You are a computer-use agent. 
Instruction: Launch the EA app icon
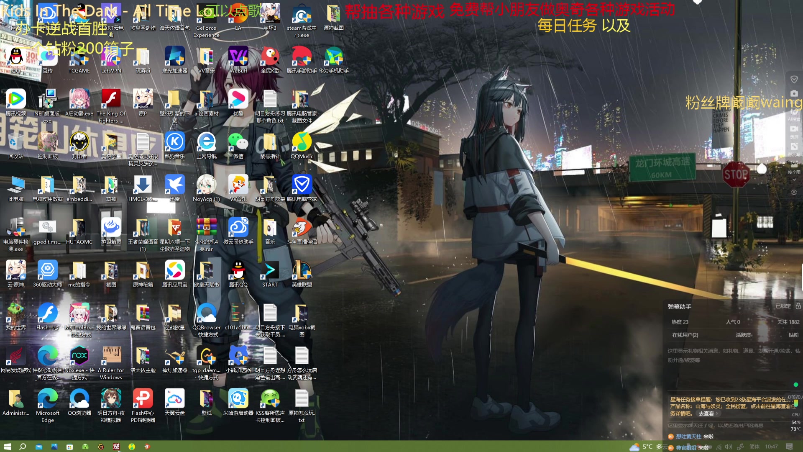(238, 18)
